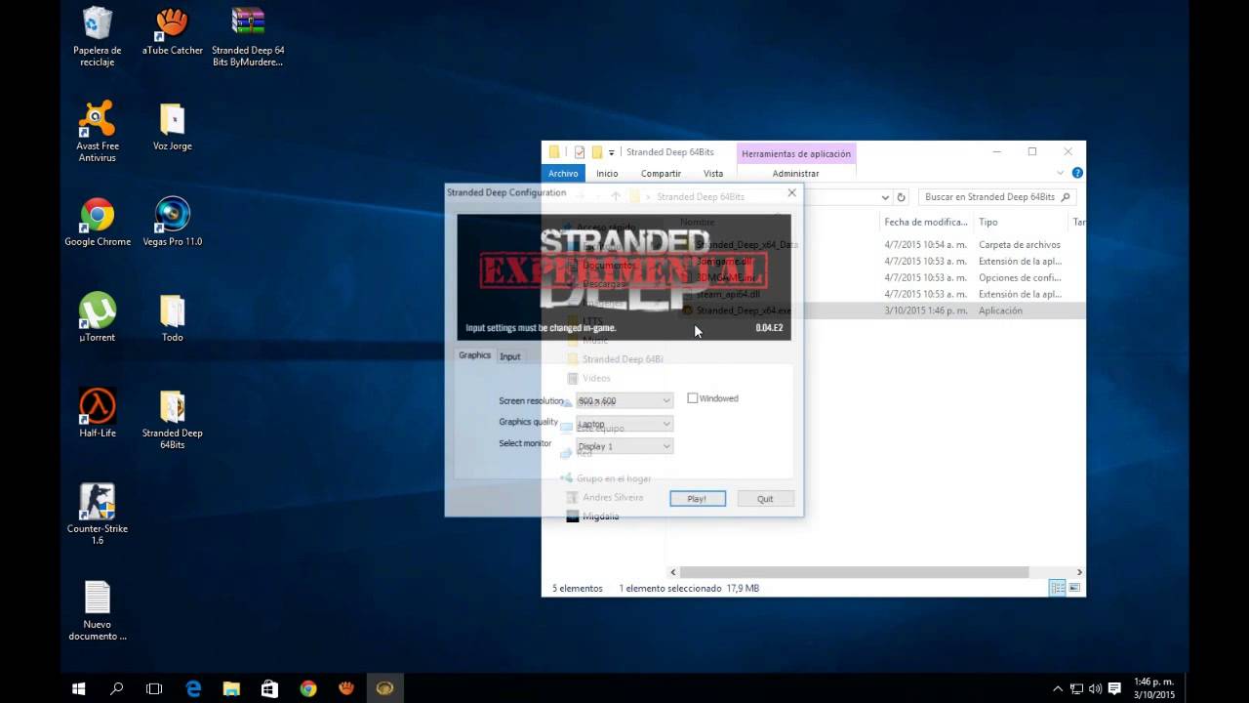Launch Microsoft Edge from the taskbar

[x=193, y=688]
